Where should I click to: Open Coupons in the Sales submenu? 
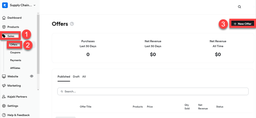click(x=15, y=53)
